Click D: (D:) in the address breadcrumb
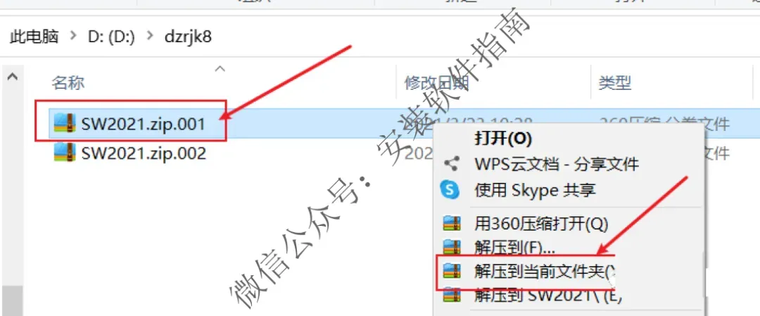760x316 pixels. point(111,37)
